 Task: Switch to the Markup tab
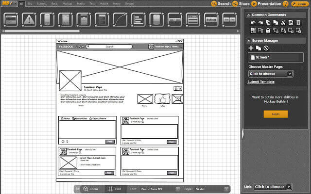click(x=67, y=4)
